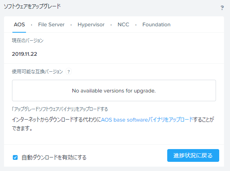The width and height of the screenshot is (230, 171).
Task: Go to the NCC tab
Action: pos(123,25)
